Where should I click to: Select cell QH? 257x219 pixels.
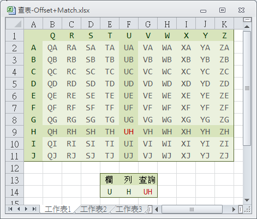click(x=52, y=132)
